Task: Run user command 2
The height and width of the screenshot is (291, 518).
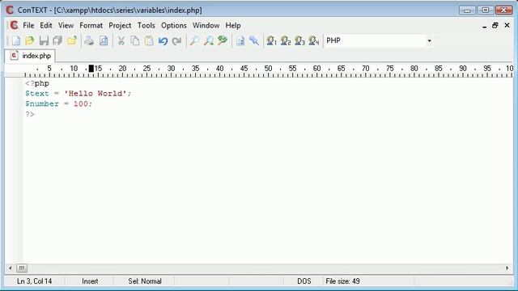Action: point(286,40)
